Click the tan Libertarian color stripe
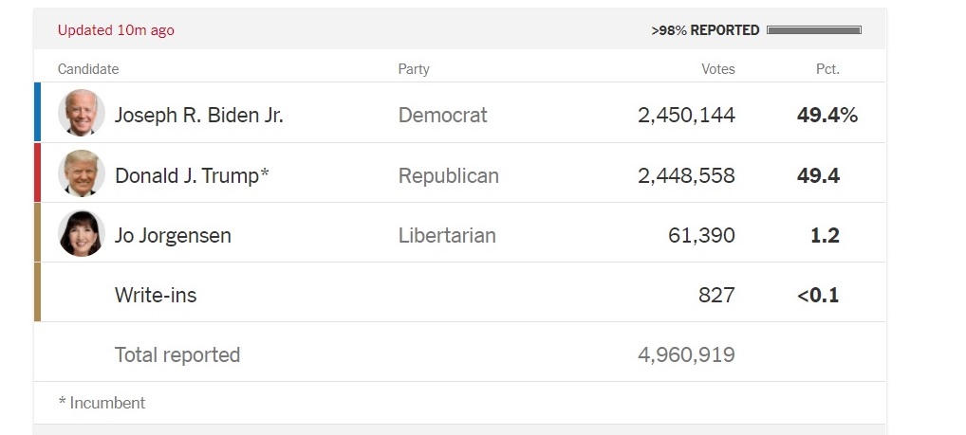Viewport: 966px width, 435px height. coord(37,232)
